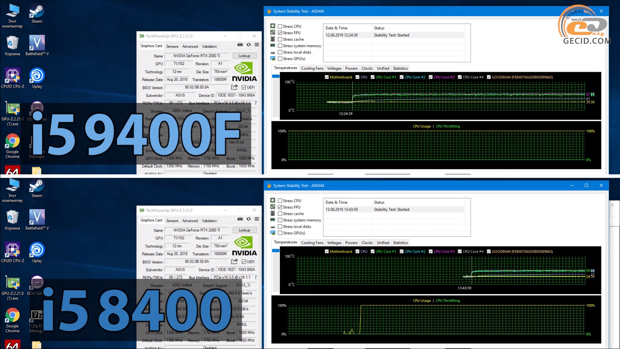620x349 pixels.
Task: Open Battlefield V shortcut on upper desktop
Action: (37, 46)
